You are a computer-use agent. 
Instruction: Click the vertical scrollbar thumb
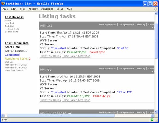click(156, 41)
